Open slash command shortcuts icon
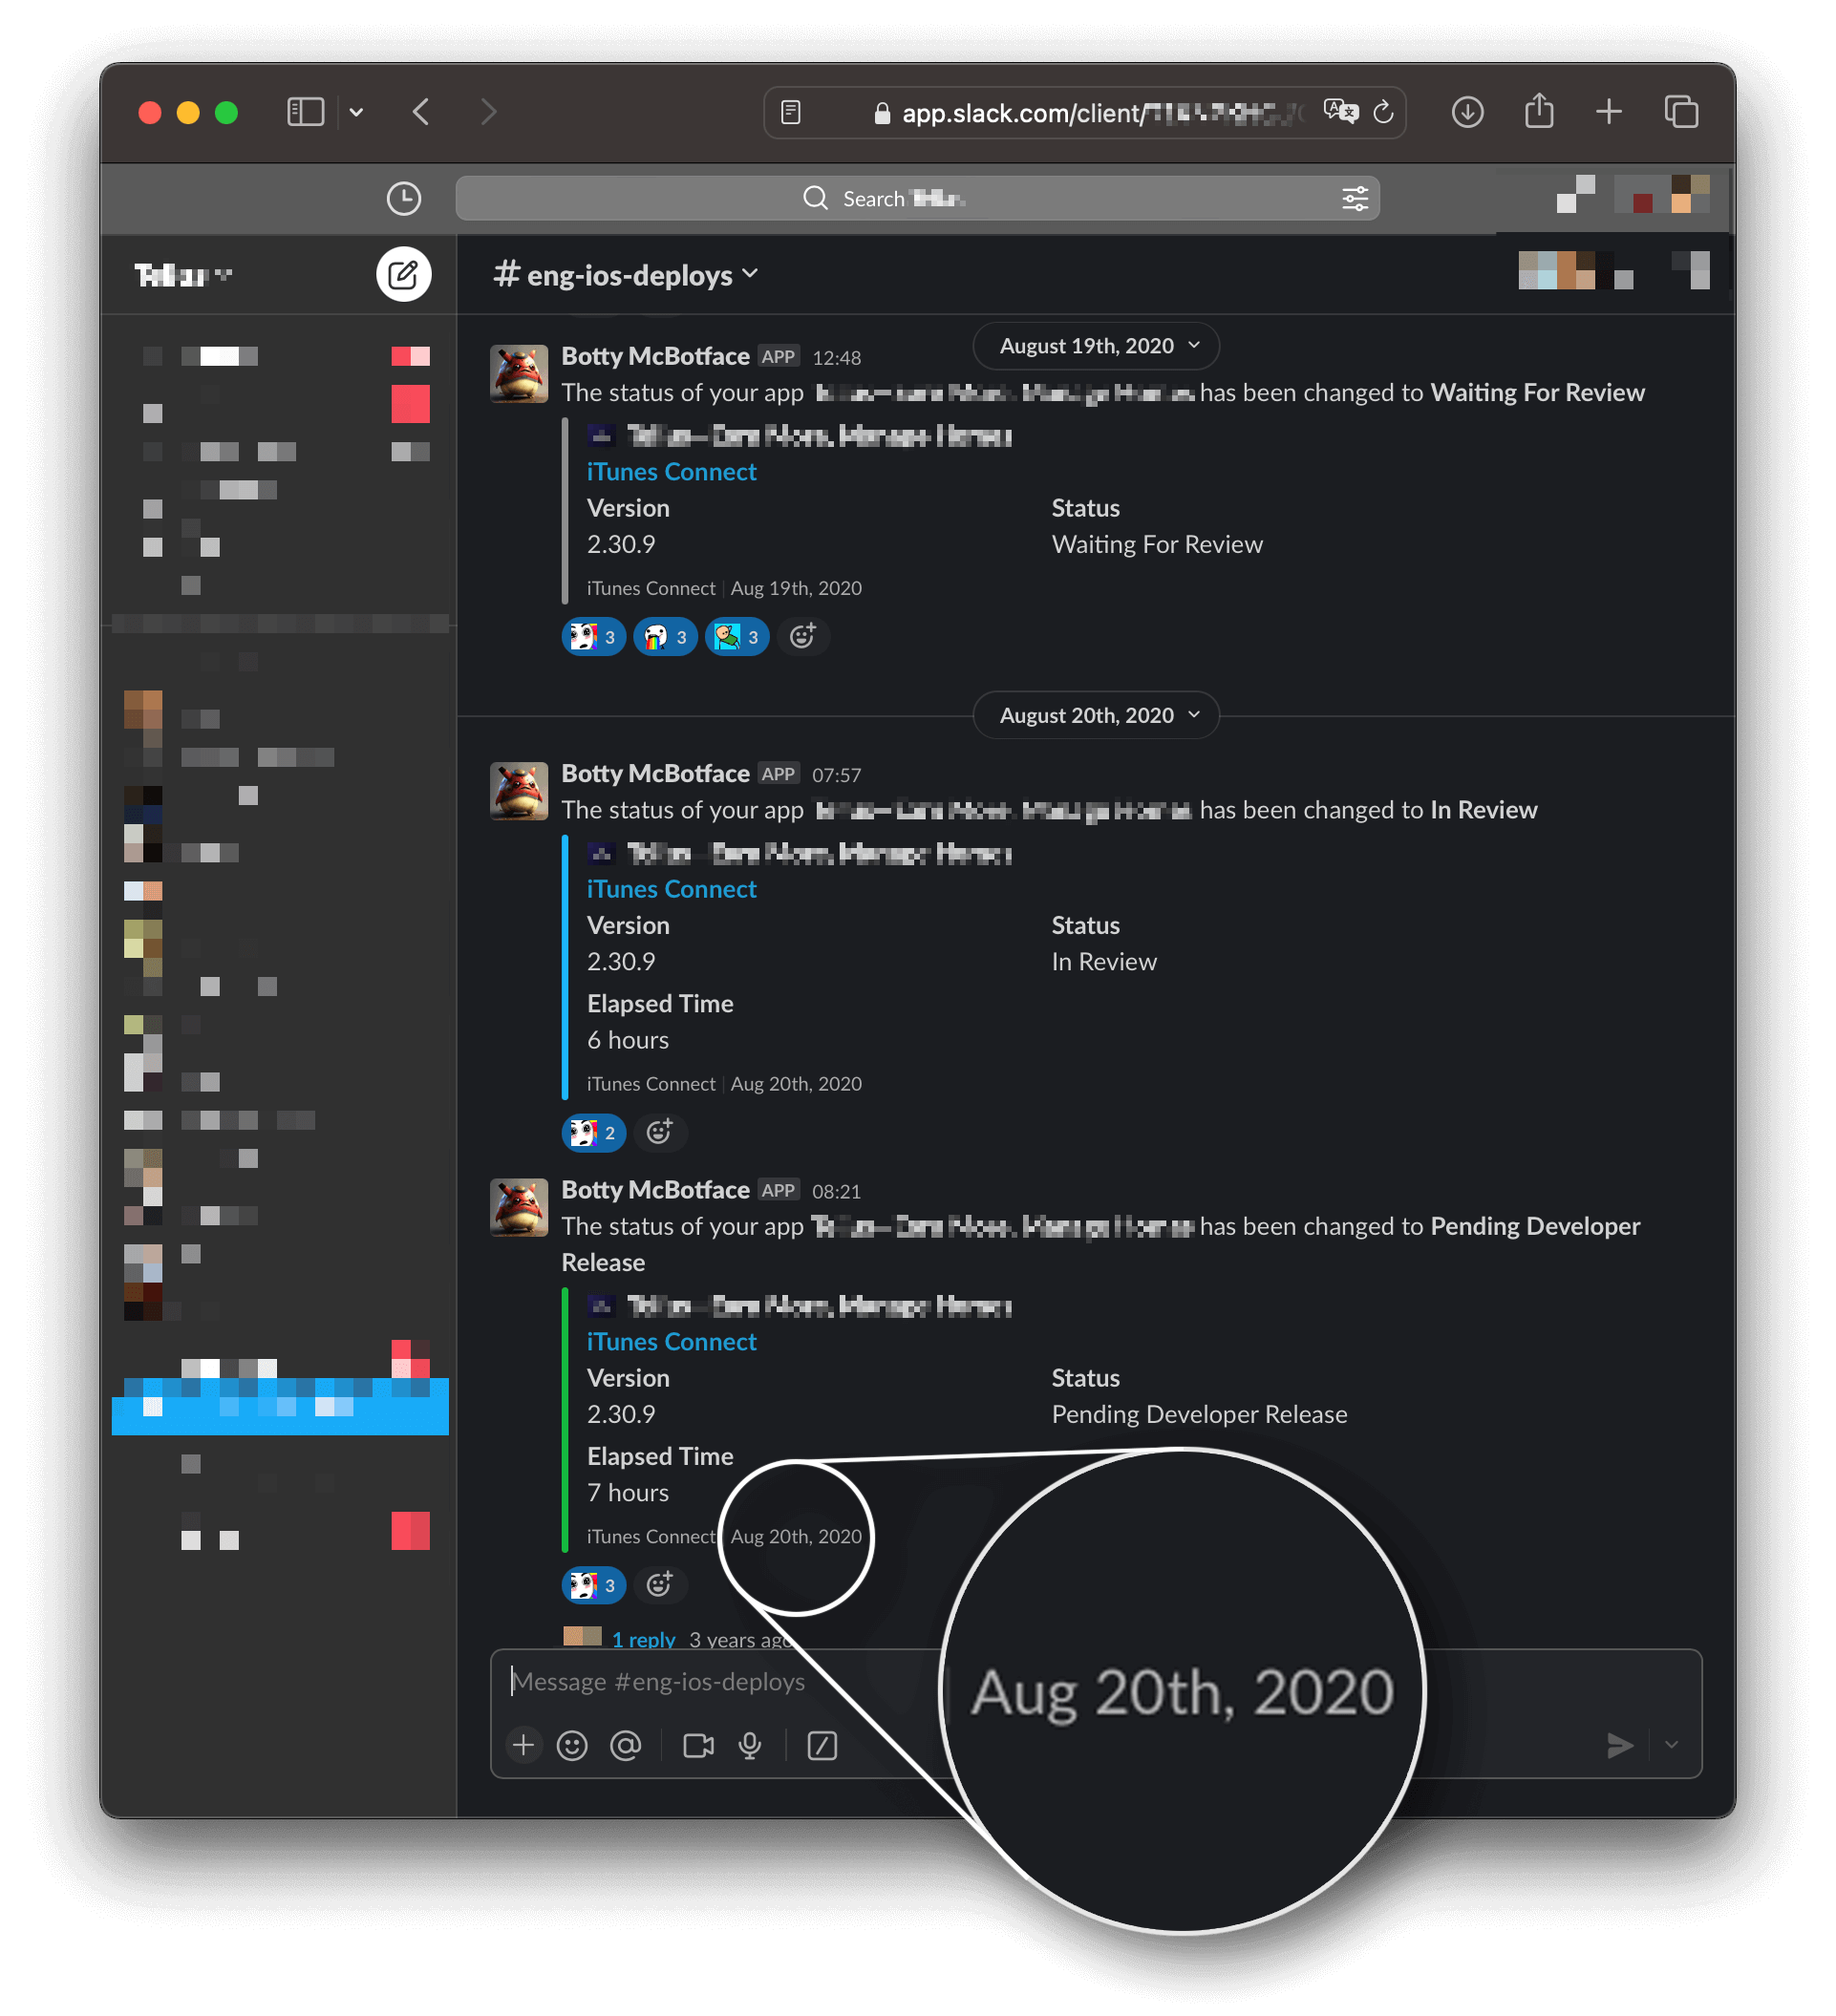The height and width of the screenshot is (2016, 1836). pos(822,1745)
